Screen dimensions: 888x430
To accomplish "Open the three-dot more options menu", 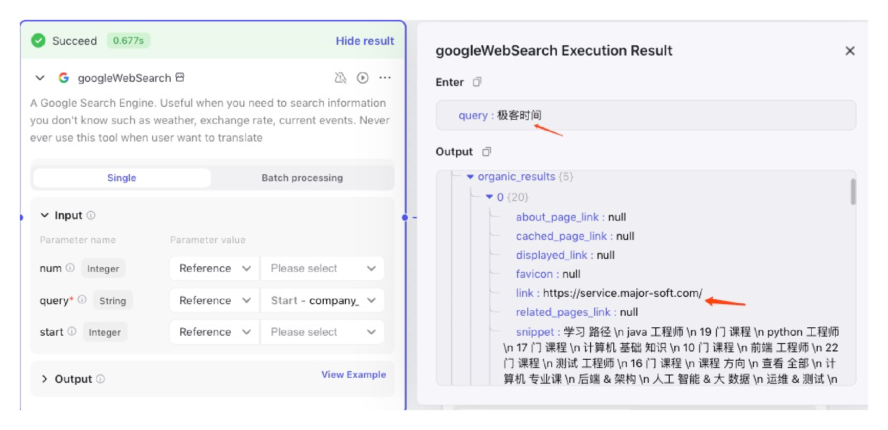I will pyautogui.click(x=385, y=78).
